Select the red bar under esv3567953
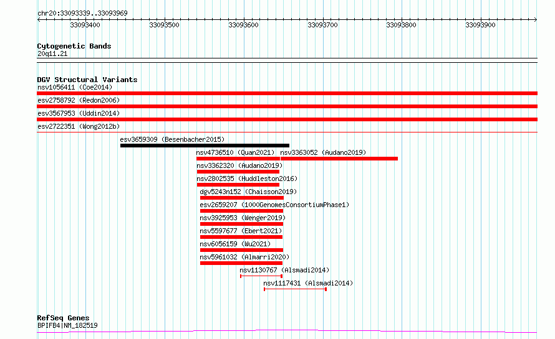Image resolution: width=555 pixels, height=339 pixels. (x=287, y=119)
